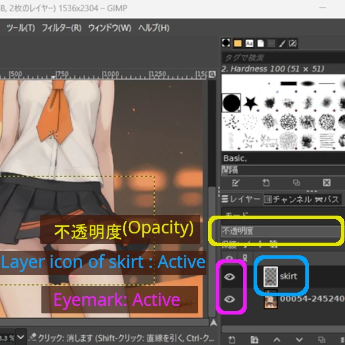Click the edit brush button
Screen dimensions: 345x345
pyautogui.click(x=235, y=183)
